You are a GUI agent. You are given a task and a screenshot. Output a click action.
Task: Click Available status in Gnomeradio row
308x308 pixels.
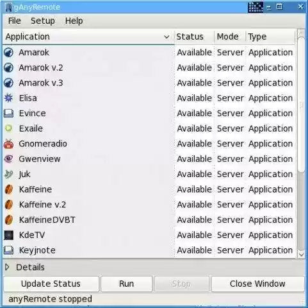point(194,144)
